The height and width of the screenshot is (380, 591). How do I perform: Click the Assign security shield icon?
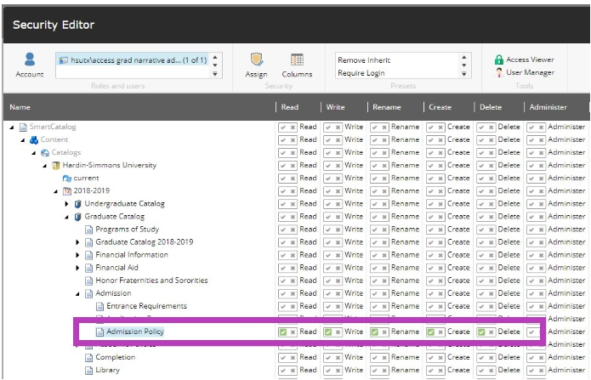256,60
